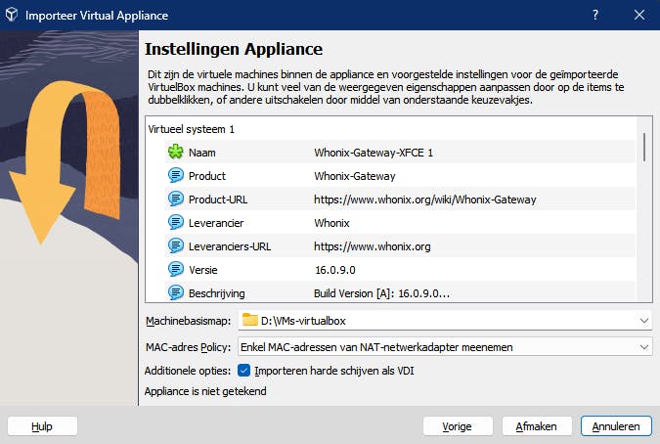The image size is (660, 444).
Task: Click the speech bubble icon beside Product
Action: click(175, 176)
